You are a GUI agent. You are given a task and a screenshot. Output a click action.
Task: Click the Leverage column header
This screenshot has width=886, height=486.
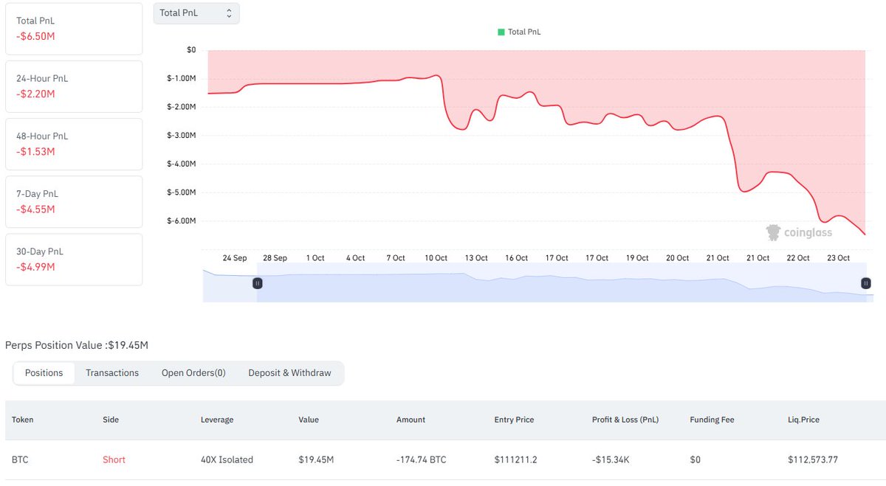point(217,420)
